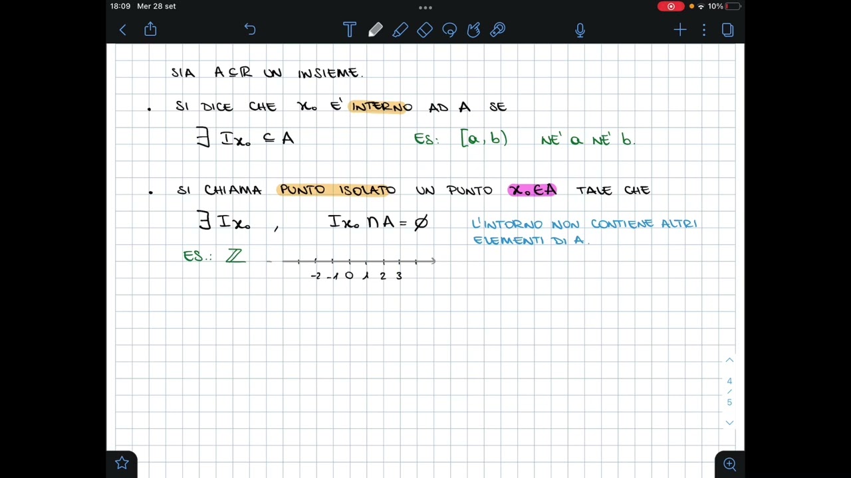Tap the microphone recording icon

[x=580, y=30]
